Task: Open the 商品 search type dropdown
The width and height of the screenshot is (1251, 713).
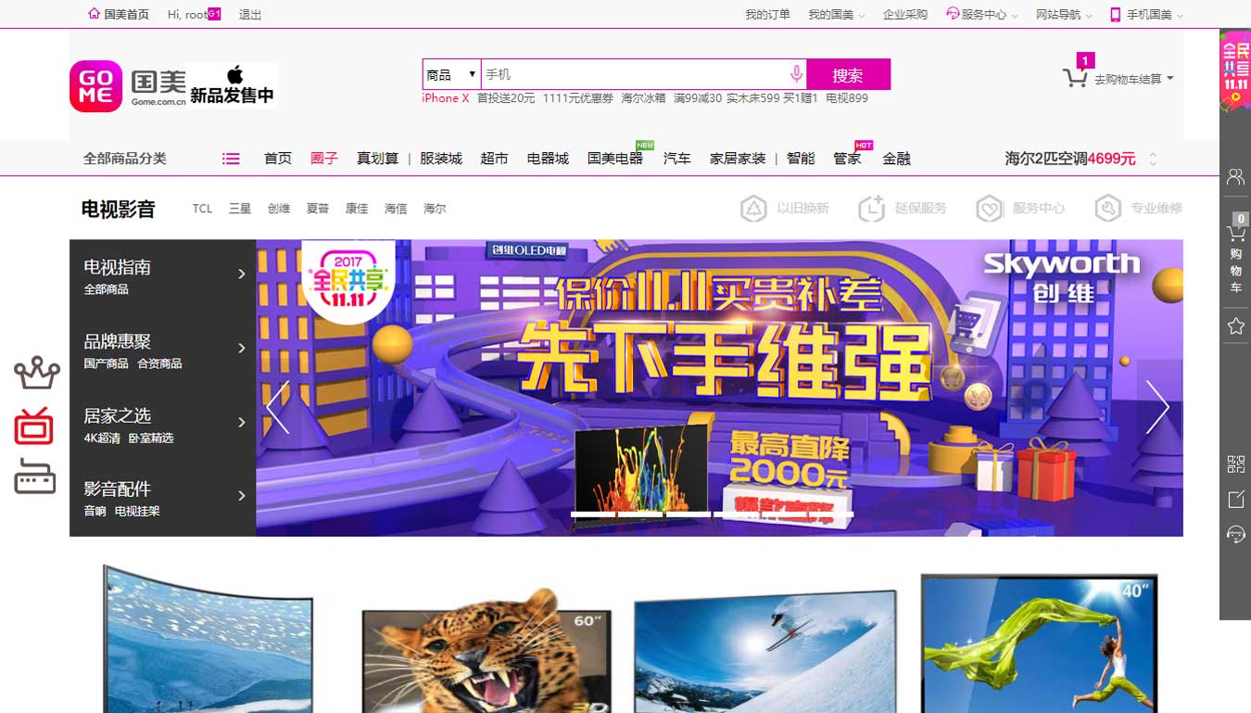Action: pos(451,74)
